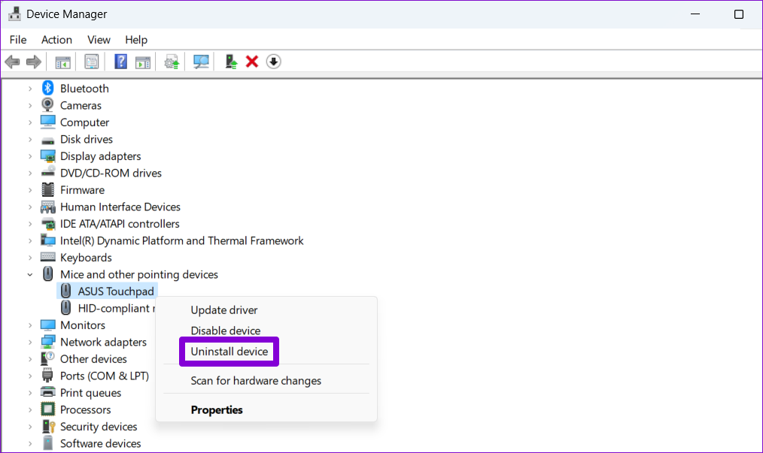Expand the Network adapters chevron
Screen dimensions: 763x453
(x=30, y=343)
